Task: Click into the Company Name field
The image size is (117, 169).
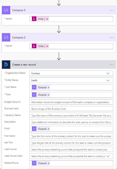Action: (x=71, y=115)
